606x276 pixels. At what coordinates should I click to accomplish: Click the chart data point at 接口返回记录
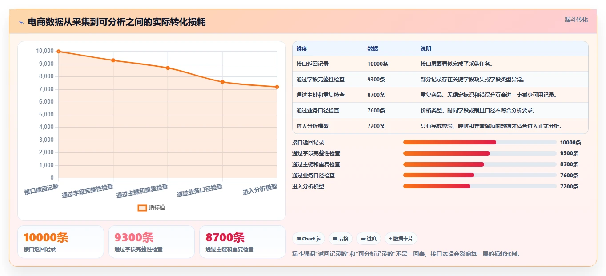(59, 52)
